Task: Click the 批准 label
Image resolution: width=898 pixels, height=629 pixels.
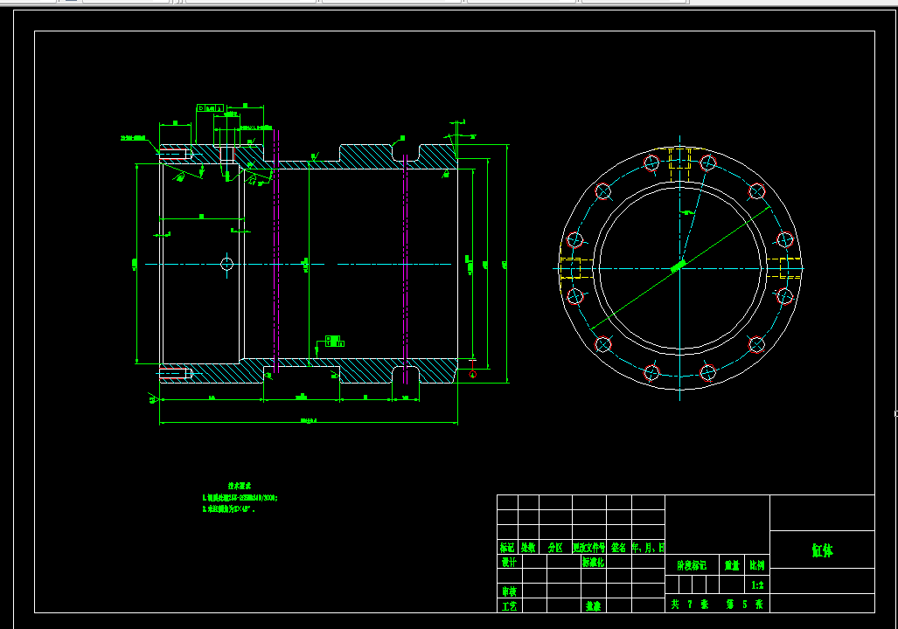Action: 593,605
